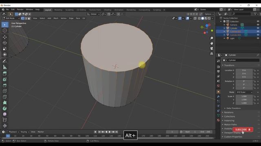The height and width of the screenshot is (146, 261).
Task: Hide the Light object in outliner
Action: [258, 38]
